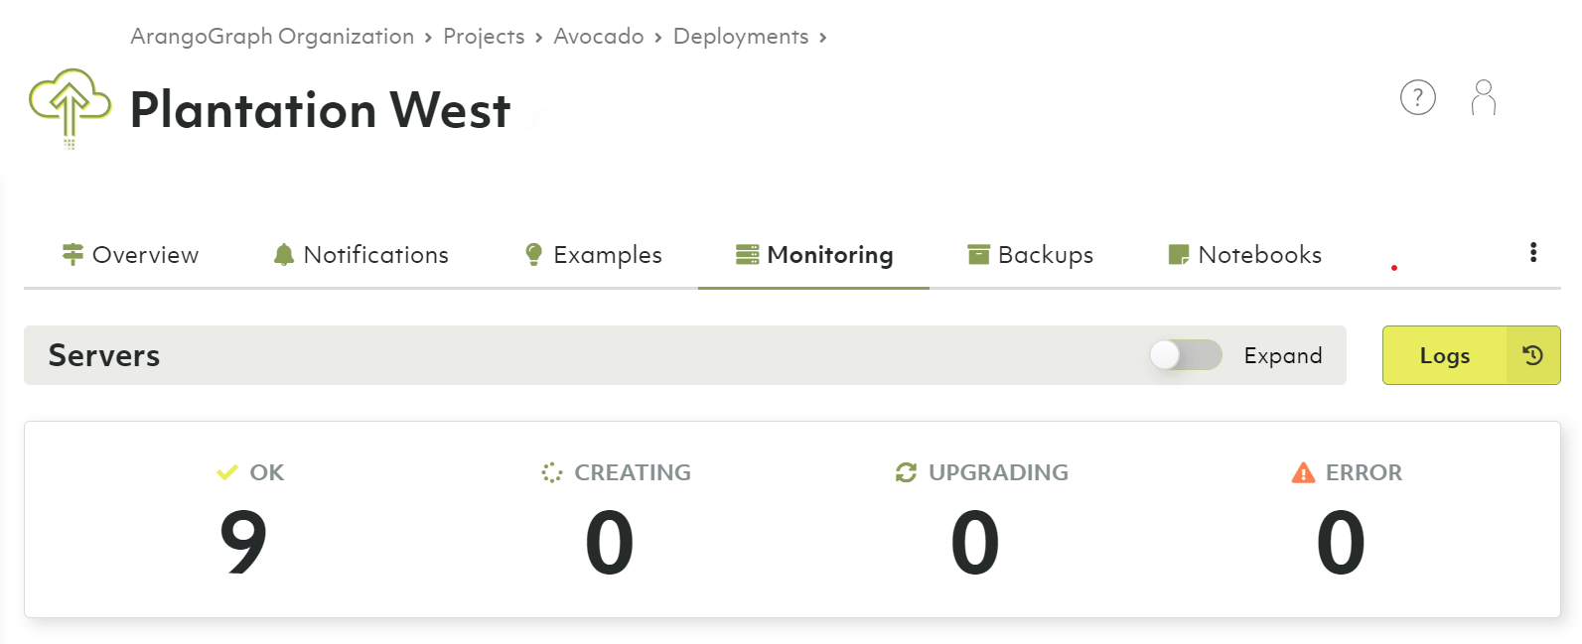1582x644 pixels.
Task: Click the UPGRADING refresh arrows icon
Action: click(906, 472)
